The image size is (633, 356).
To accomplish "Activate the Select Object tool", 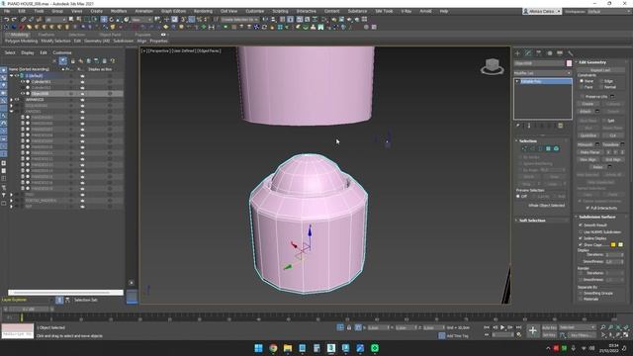I will tap(71, 20).
